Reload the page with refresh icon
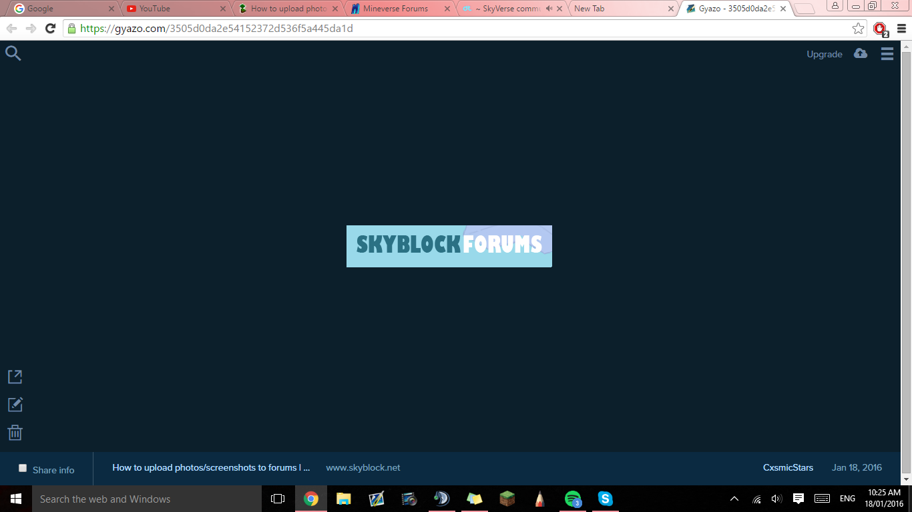This screenshot has height=512, width=912. click(50, 29)
